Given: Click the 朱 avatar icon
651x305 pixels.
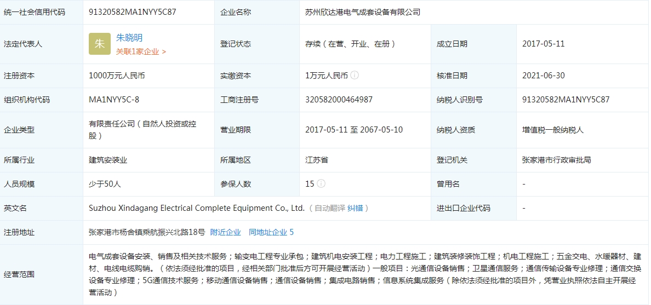Looking at the screenshot, I should tap(100, 44).
